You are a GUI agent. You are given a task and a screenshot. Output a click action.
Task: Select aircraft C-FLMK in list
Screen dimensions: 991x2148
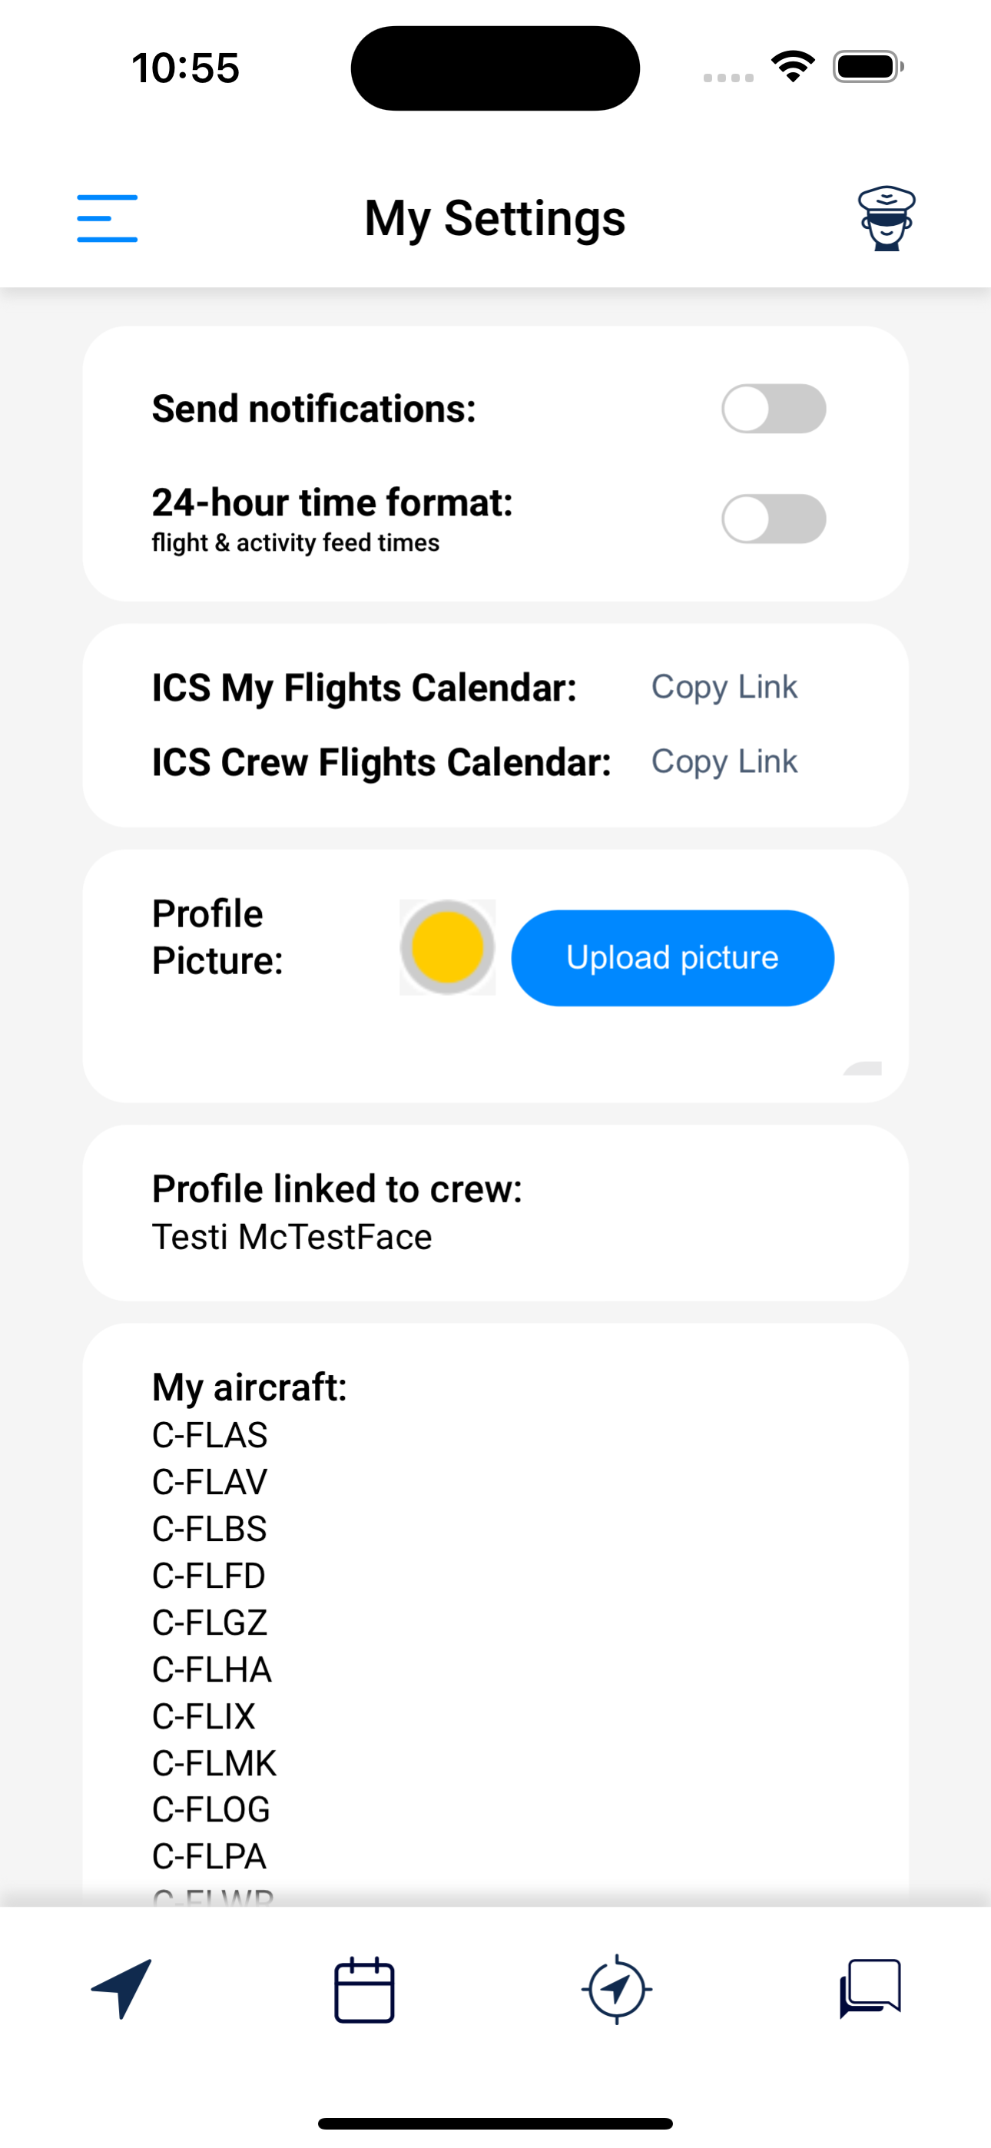[214, 1763]
